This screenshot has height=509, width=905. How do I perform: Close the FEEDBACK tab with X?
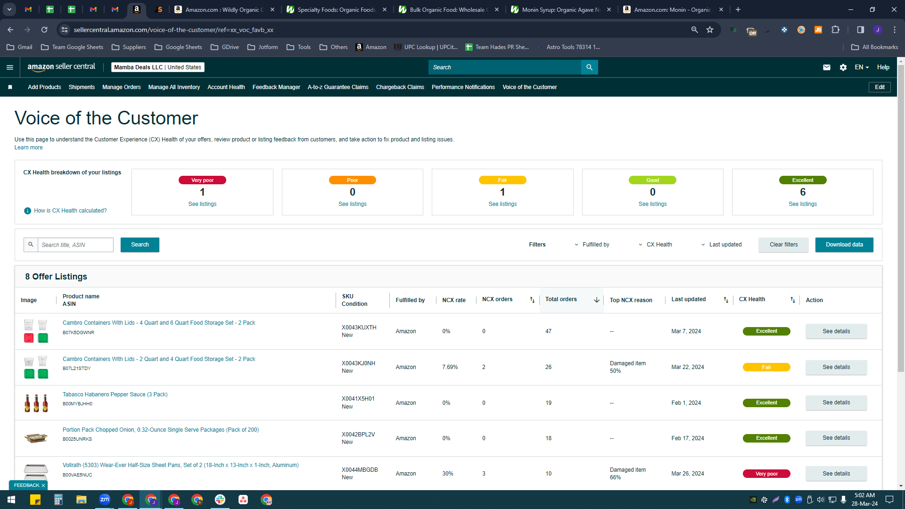(x=43, y=485)
